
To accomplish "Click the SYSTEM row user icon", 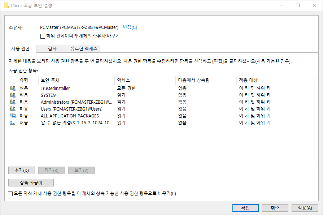I will coord(13,95).
